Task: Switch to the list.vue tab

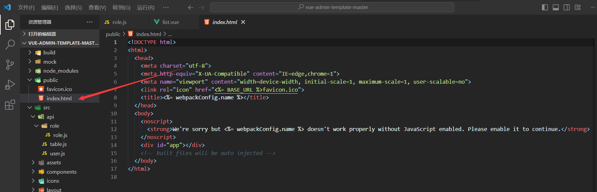Action: pos(170,22)
